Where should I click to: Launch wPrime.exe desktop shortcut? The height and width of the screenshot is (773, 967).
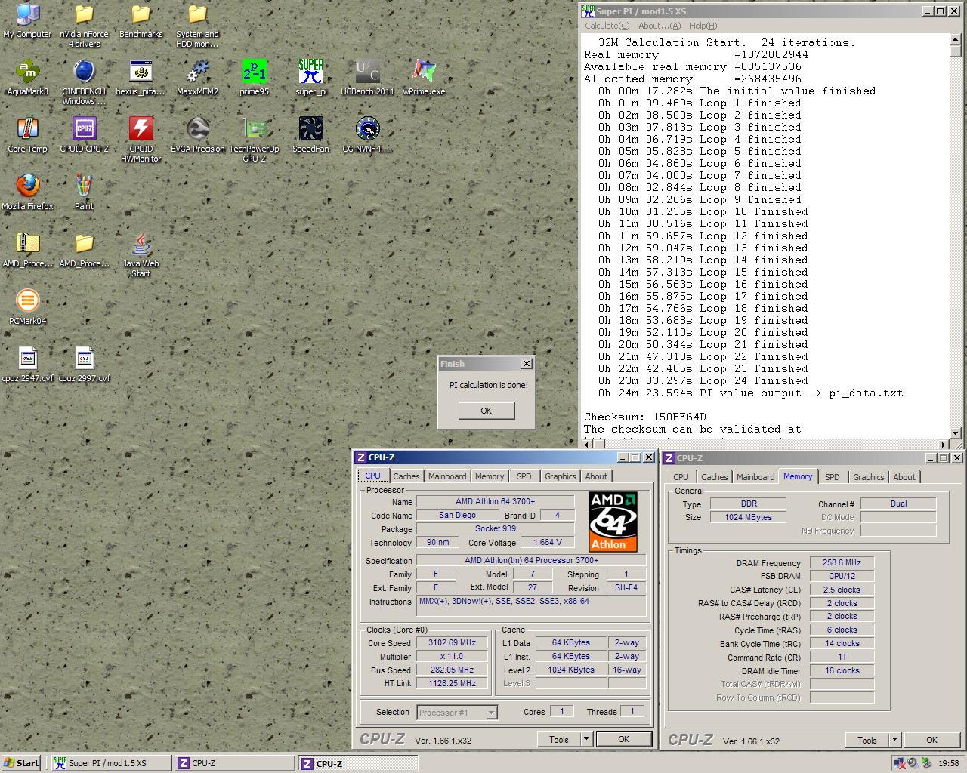pyautogui.click(x=424, y=78)
